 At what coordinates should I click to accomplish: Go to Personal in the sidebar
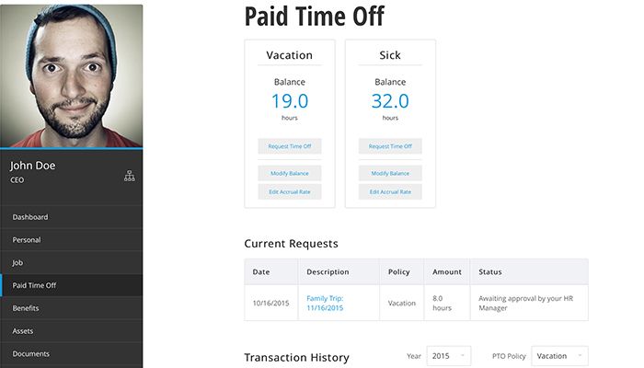[x=27, y=240]
